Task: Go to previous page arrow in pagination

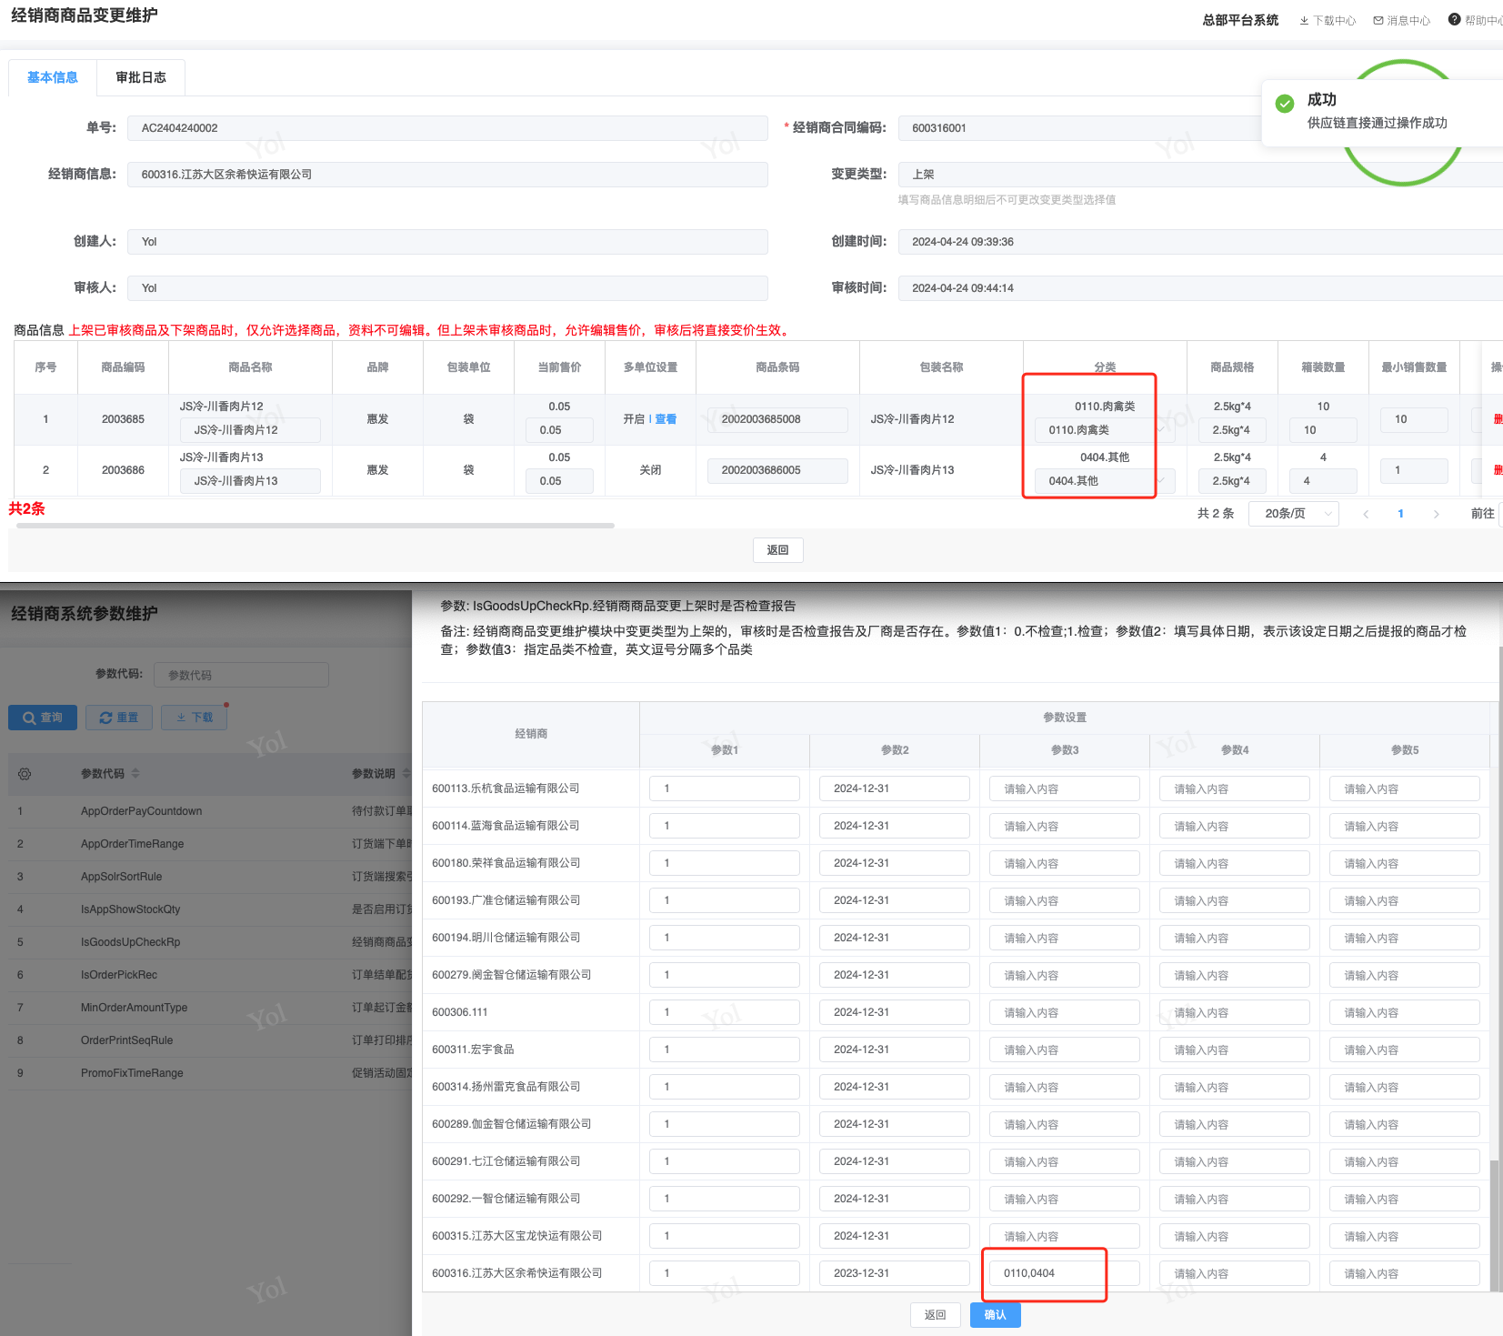Action: [1366, 514]
